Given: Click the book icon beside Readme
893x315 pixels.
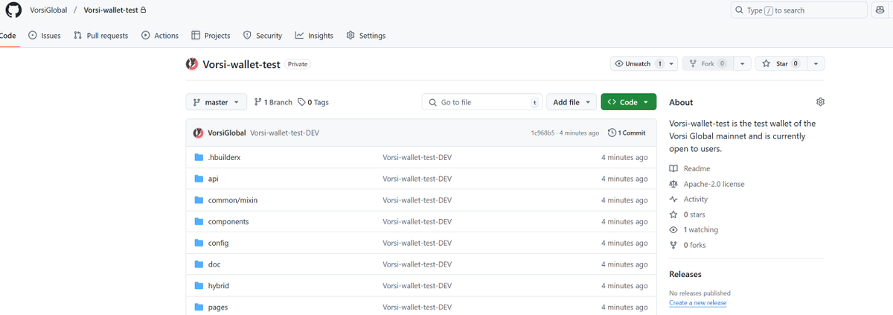Looking at the screenshot, I should tap(673, 169).
